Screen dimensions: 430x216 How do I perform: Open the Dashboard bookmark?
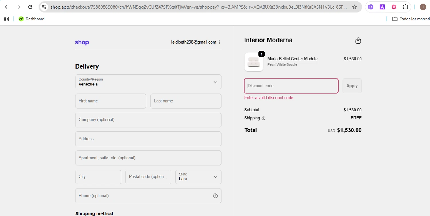[32, 19]
